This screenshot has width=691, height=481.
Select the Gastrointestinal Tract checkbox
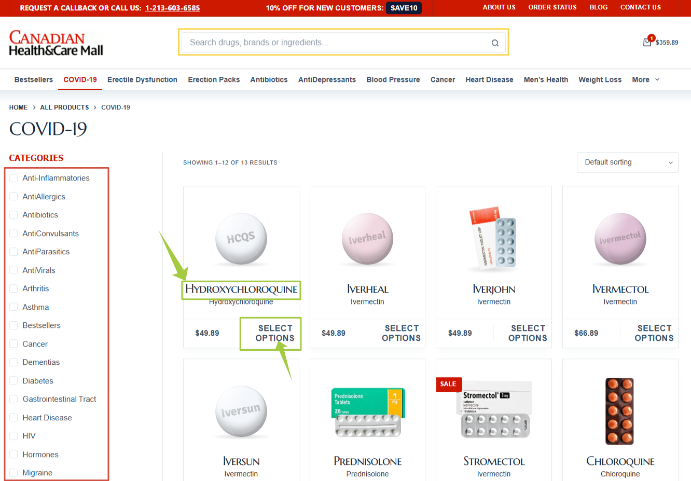[13, 399]
